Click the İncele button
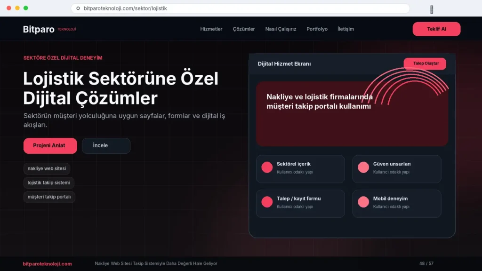Screen dimensions: 482x271 pyautogui.click(x=106, y=146)
